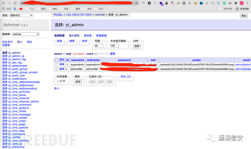This screenshot has width=251, height=149.
Task: Open the yl_cms_message table in sidebar
Action: click(19, 114)
